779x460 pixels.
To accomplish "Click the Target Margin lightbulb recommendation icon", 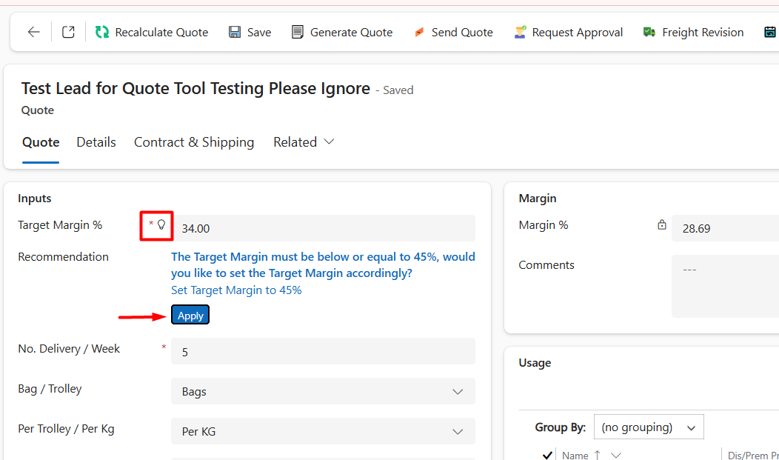I will coord(161,225).
